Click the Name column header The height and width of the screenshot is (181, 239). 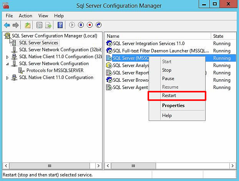pyautogui.click(x=158, y=36)
